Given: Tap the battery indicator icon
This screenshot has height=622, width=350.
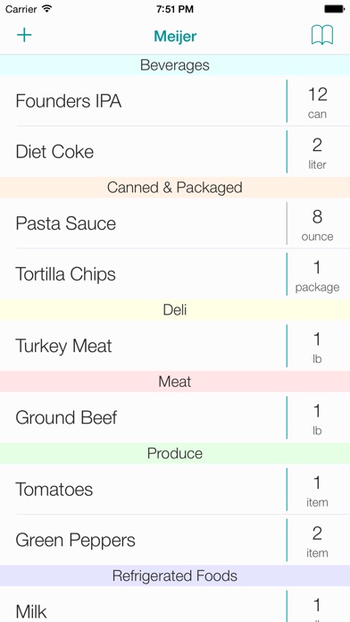Looking at the screenshot, I should [335, 9].
